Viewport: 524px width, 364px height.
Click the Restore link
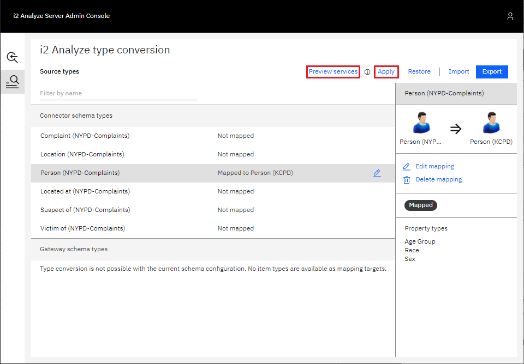pyautogui.click(x=419, y=71)
